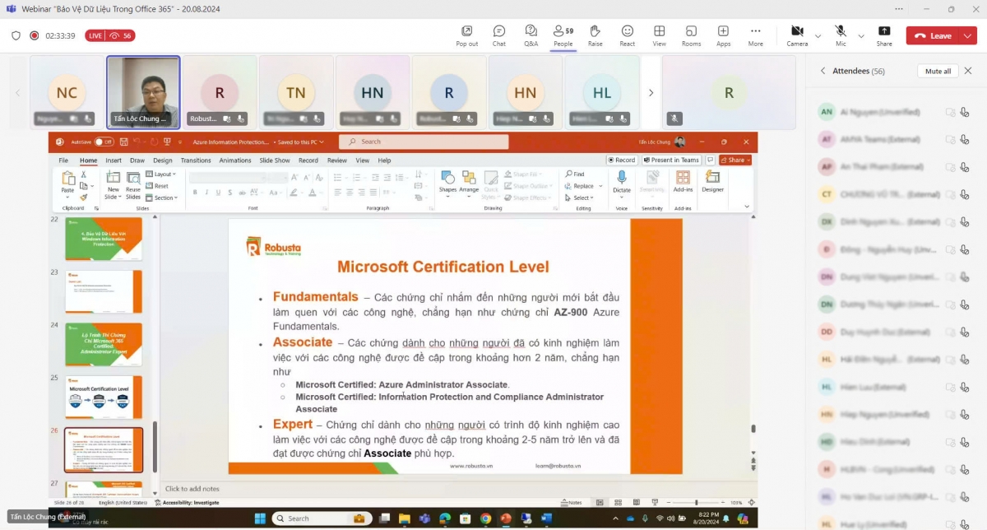
Task: Switch to the Slide Show ribbon tab
Action: 275,160
